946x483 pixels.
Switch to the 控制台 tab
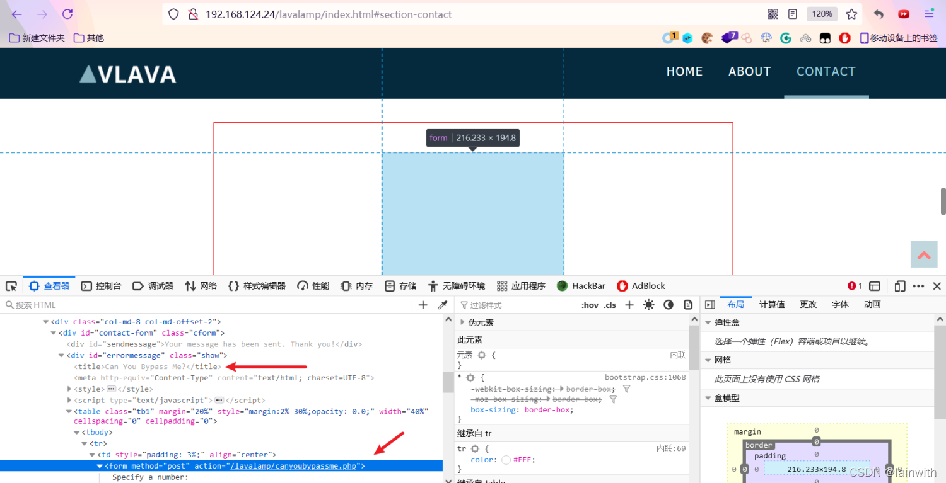coord(102,286)
